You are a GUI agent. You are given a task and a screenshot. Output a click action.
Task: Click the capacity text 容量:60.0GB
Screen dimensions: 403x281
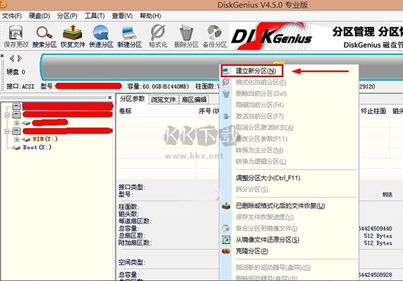click(x=158, y=87)
